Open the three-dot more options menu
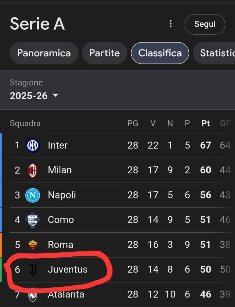The width and height of the screenshot is (235, 307). 171,24
